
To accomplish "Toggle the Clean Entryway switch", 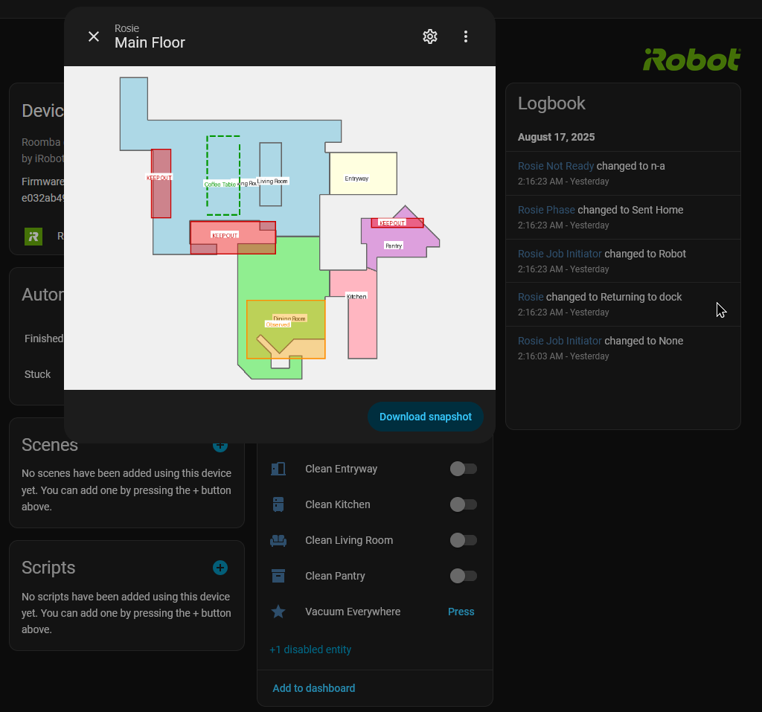I will click(463, 469).
